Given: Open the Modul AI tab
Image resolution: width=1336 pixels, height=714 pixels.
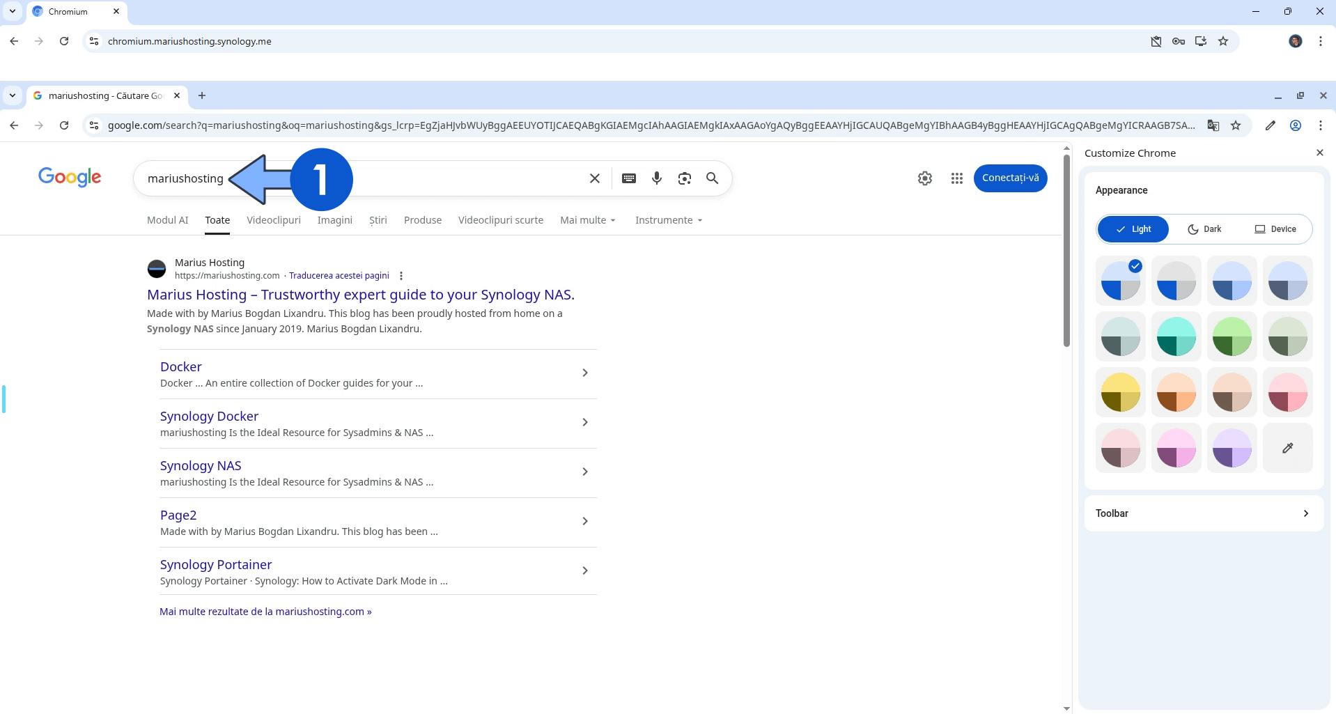Looking at the screenshot, I should (x=166, y=219).
